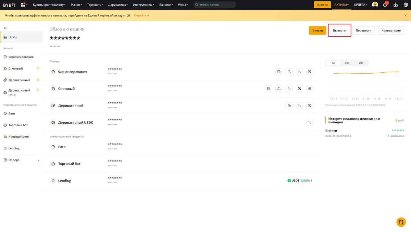Click plus icon beside sidebar Деривативный
This screenshot has width=411, height=232.
tap(38, 80)
